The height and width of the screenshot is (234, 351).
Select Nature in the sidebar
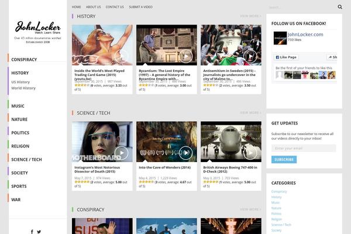pos(19,119)
